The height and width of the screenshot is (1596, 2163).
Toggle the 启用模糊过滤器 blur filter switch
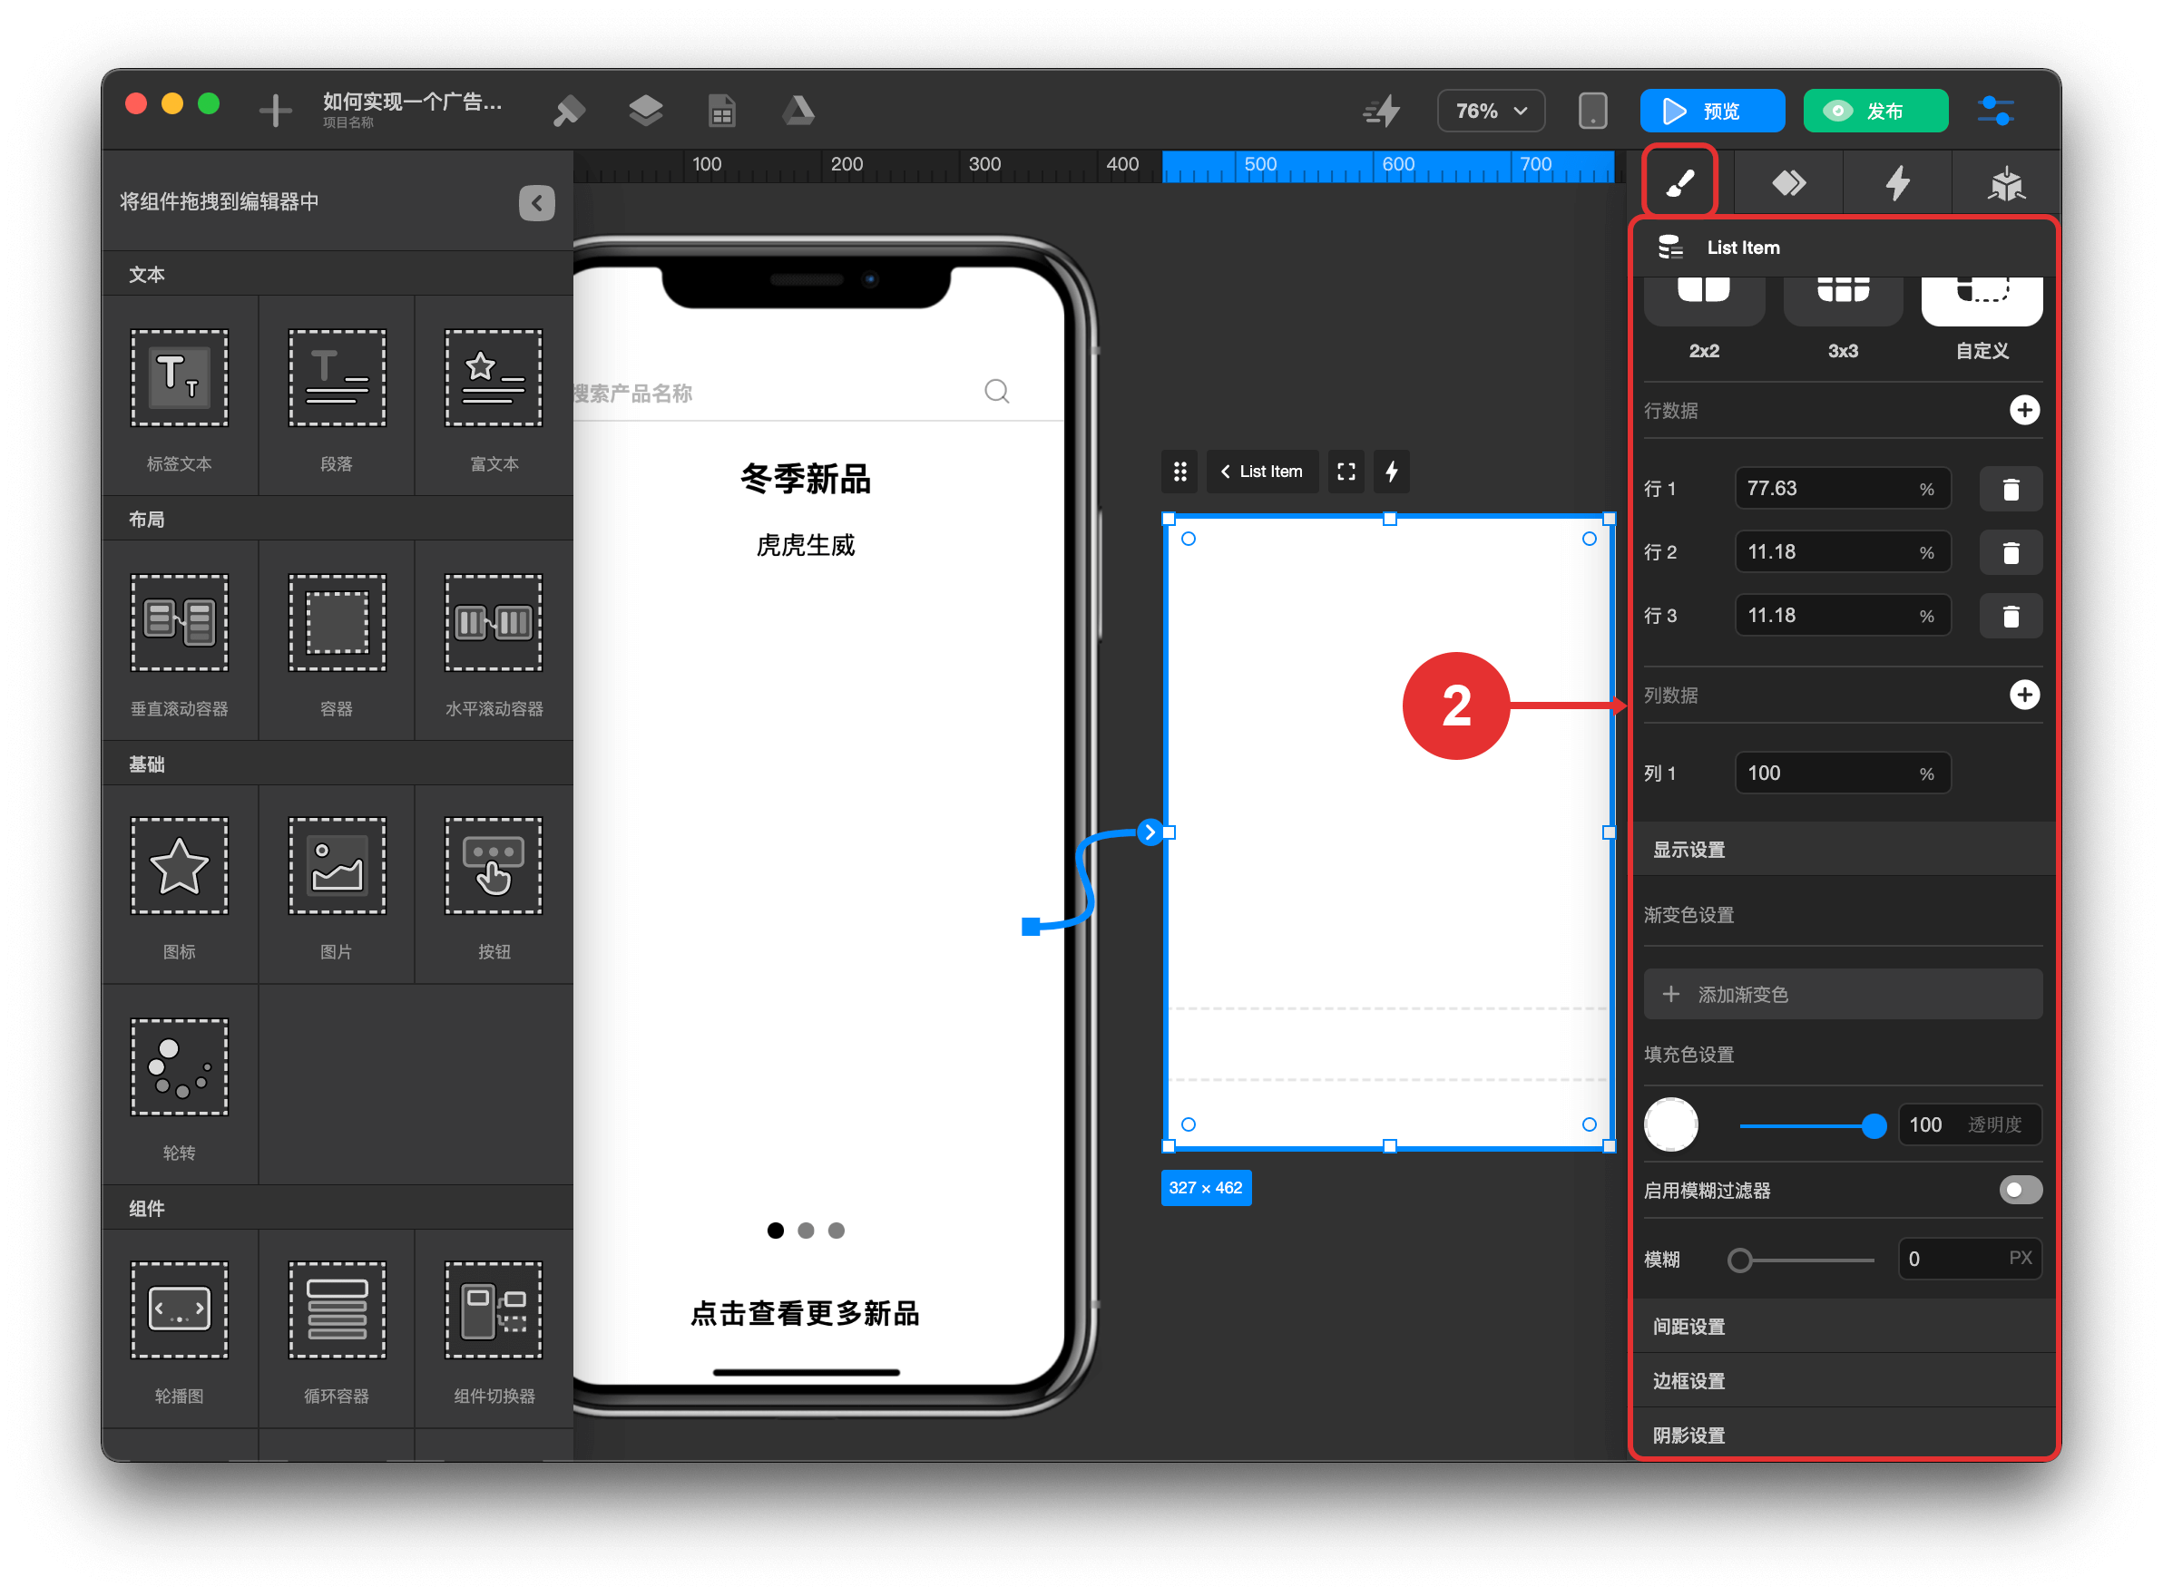pyautogui.click(x=2020, y=1191)
